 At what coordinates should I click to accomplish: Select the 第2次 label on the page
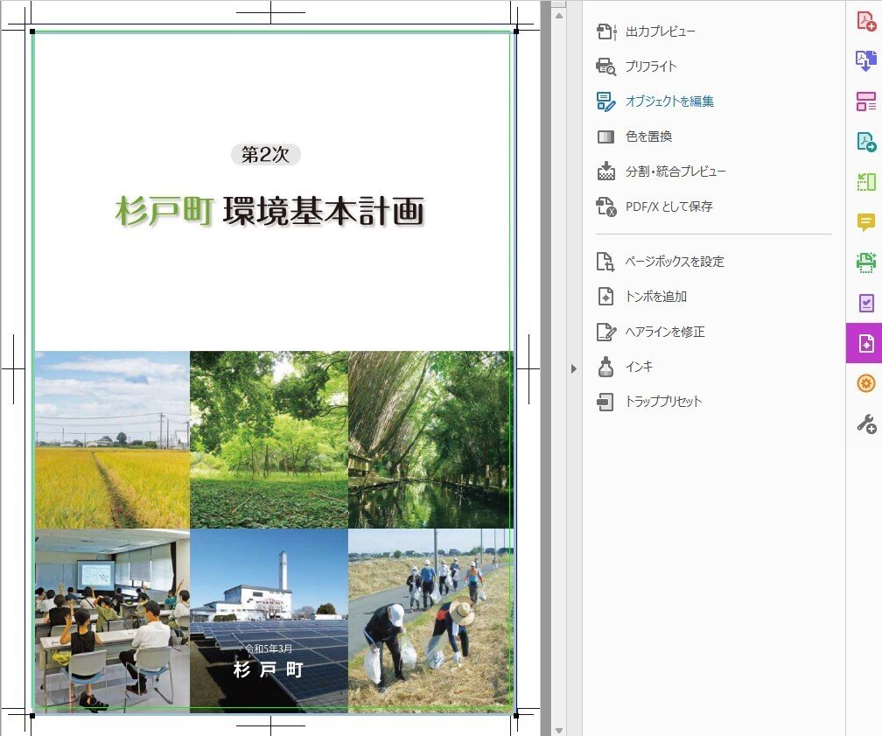[265, 155]
